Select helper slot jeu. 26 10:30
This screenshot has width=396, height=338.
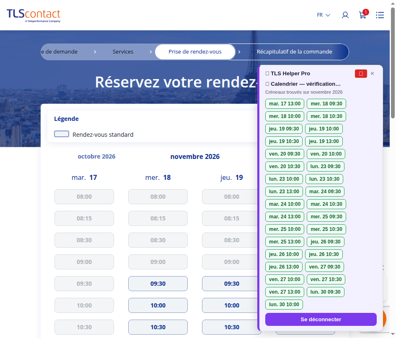point(324,254)
